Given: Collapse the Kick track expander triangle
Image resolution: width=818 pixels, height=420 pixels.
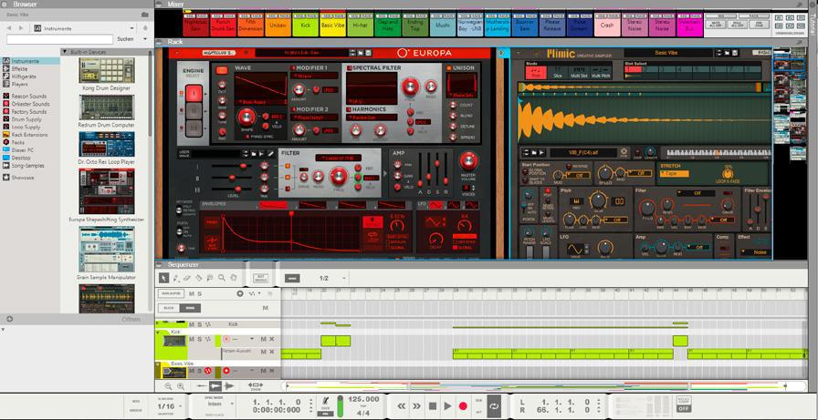Looking at the screenshot, I should pos(158,332).
